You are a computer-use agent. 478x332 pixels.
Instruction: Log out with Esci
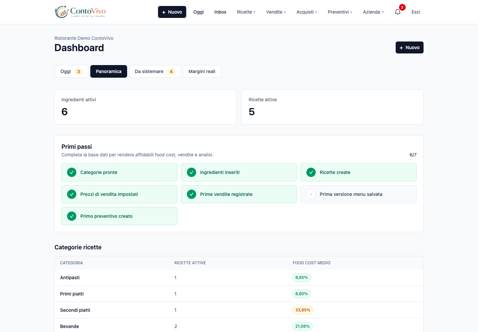[x=416, y=12]
